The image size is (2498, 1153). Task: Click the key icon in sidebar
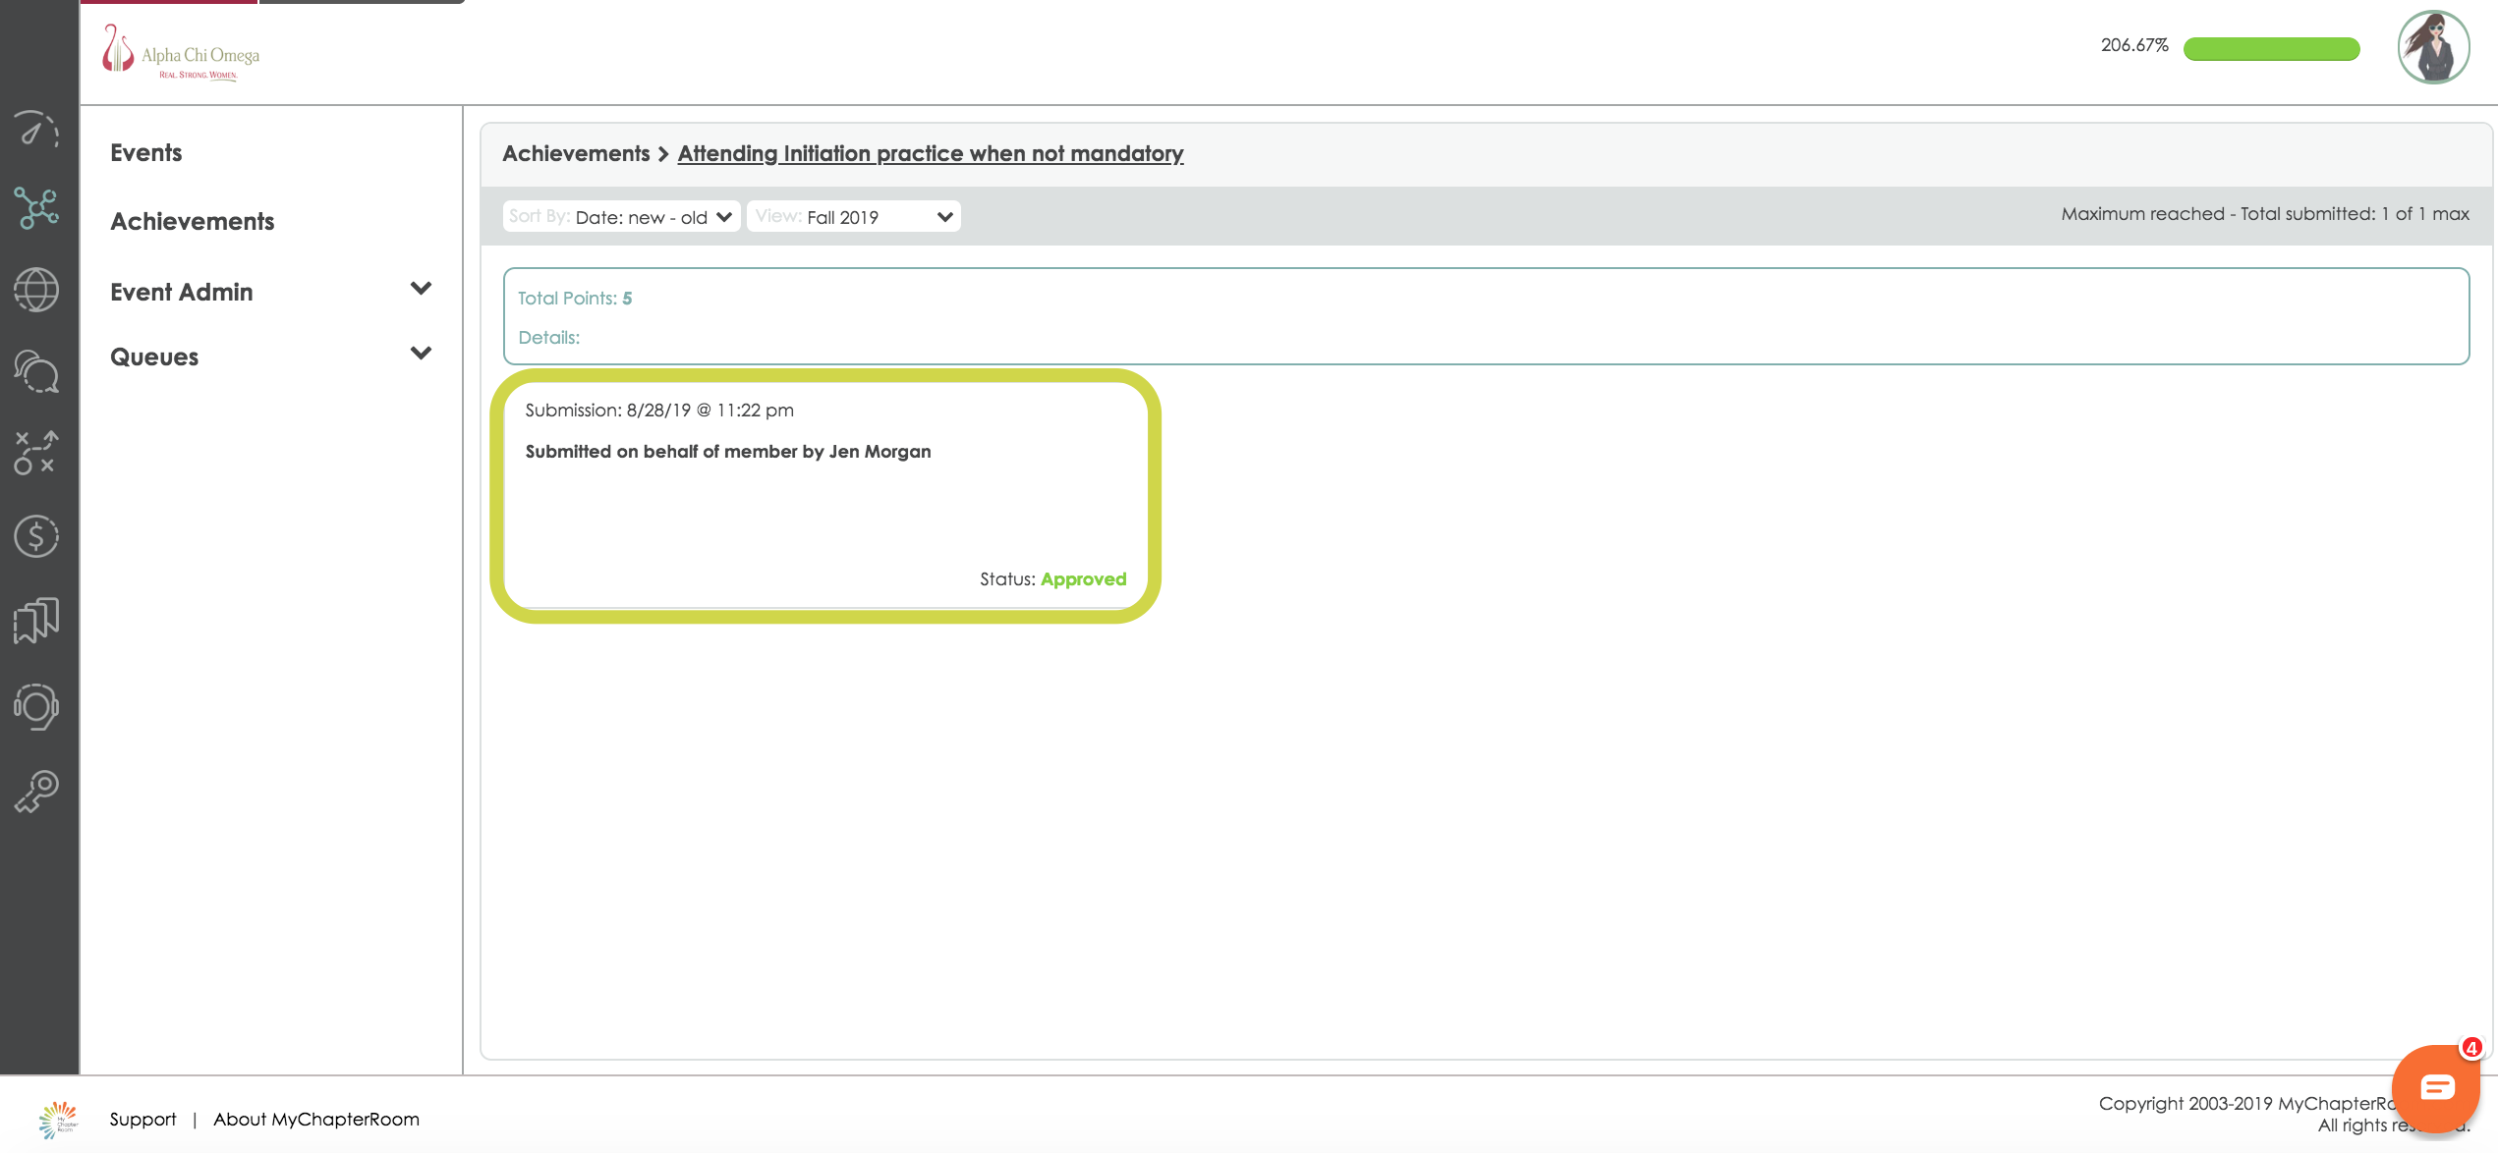point(36,792)
